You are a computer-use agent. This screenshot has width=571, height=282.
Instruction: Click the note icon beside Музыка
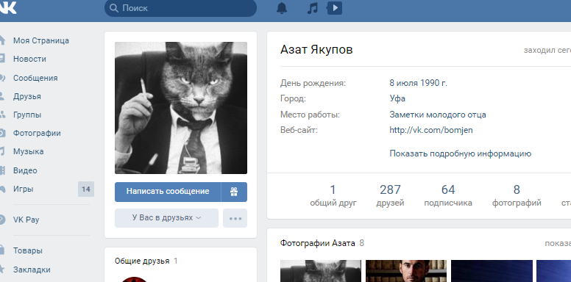point(1,151)
